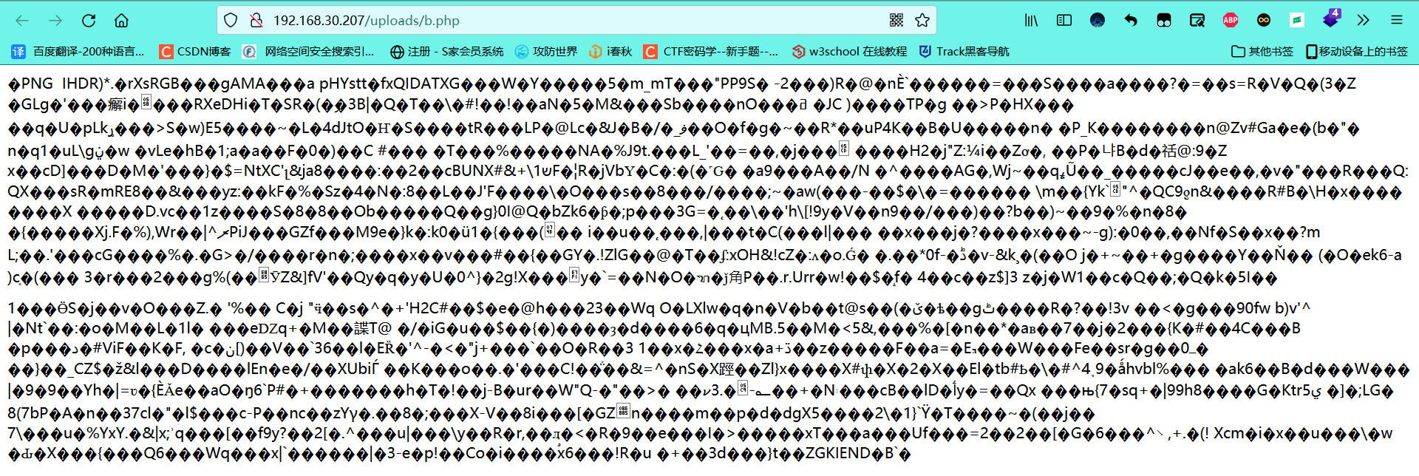Open the i春秋 bookmark
This screenshot has height=476, width=1419.
pos(610,52)
